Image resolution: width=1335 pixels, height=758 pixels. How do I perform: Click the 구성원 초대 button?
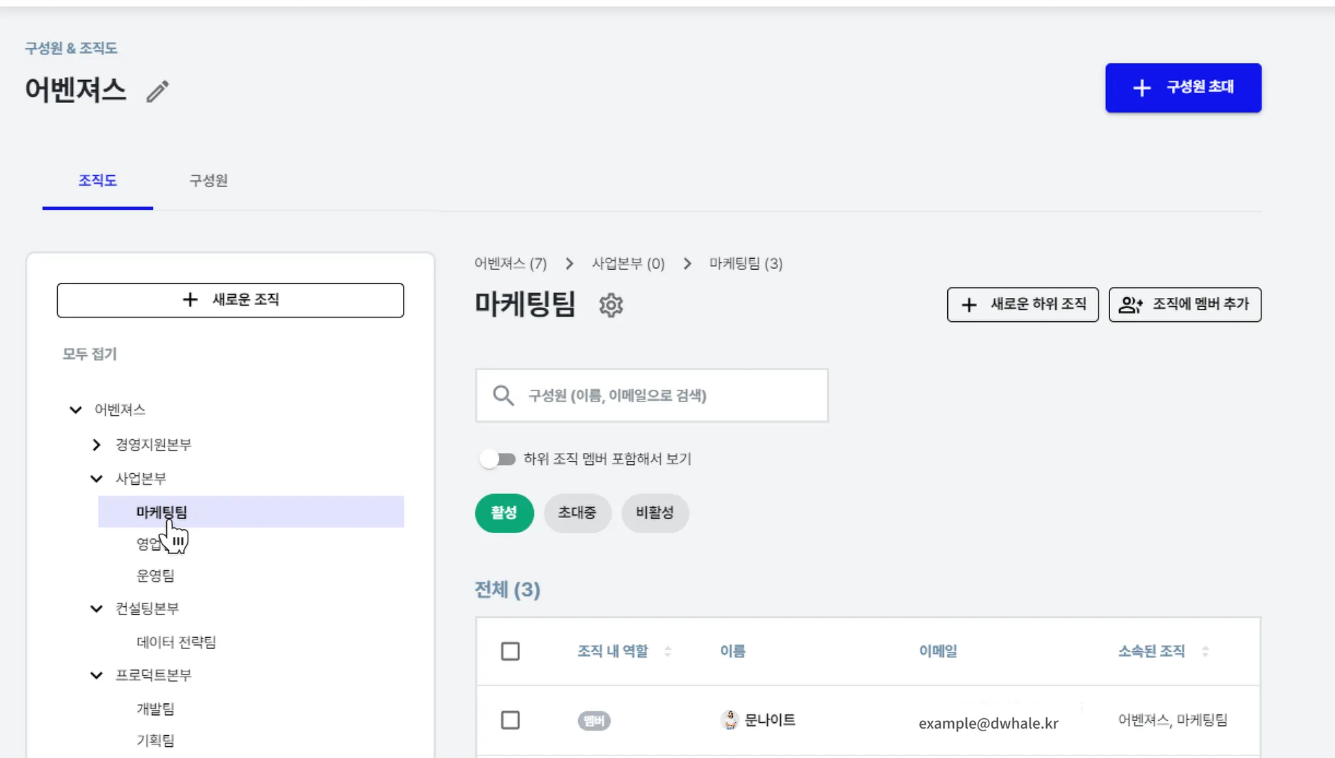[1182, 88]
